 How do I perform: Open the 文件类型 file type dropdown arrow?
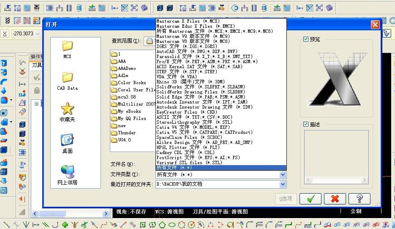pyautogui.click(x=283, y=175)
